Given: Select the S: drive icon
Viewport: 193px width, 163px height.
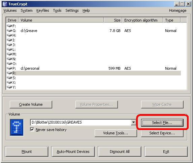Looking at the screenshot, I should tap(9, 78).
